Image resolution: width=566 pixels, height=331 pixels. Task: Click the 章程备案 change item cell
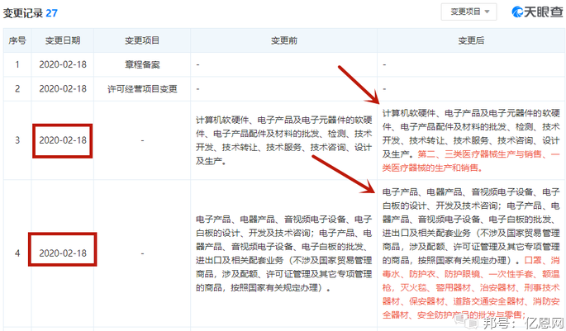[x=142, y=64]
